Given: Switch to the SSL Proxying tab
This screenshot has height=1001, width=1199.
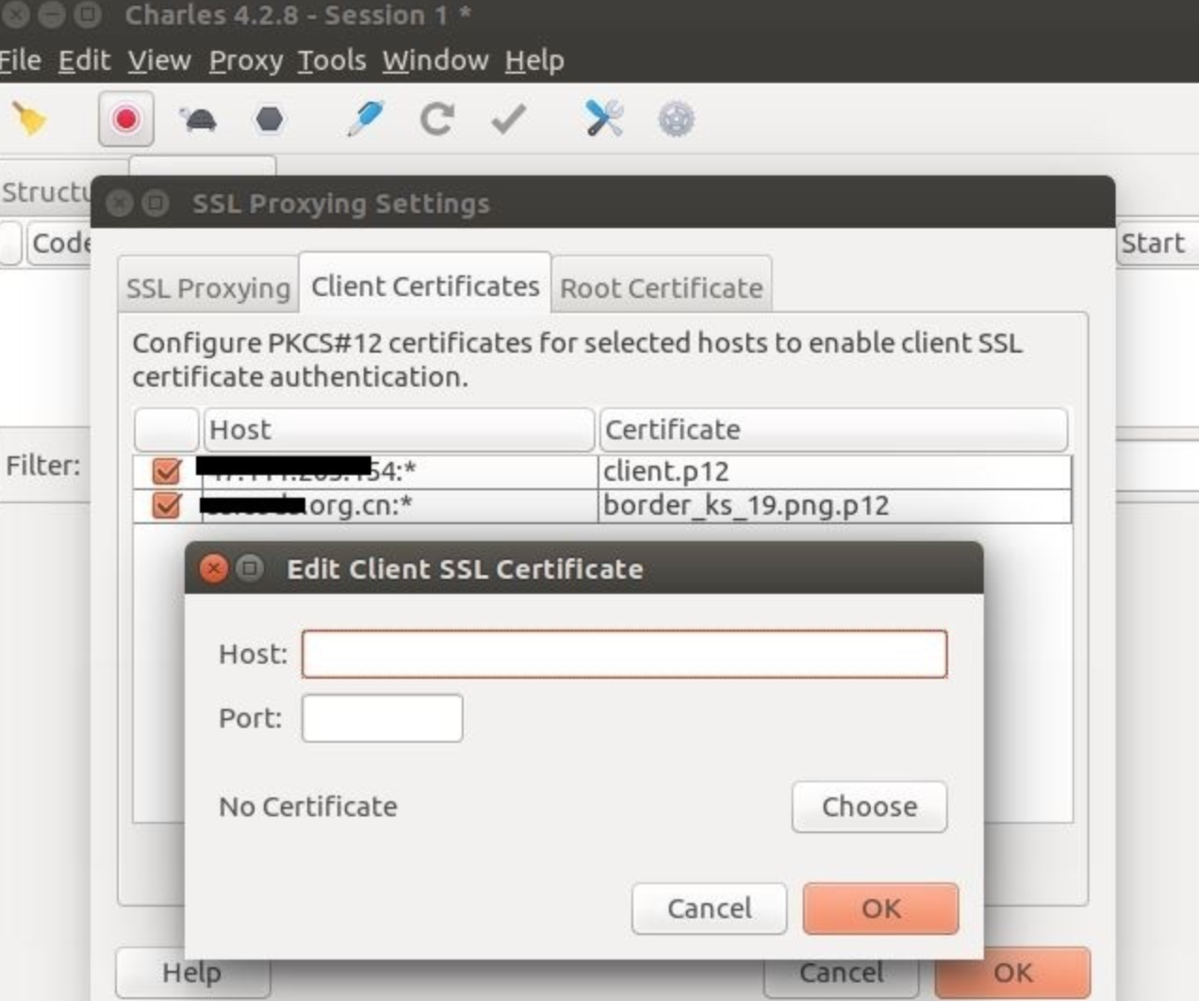Looking at the screenshot, I should pyautogui.click(x=208, y=287).
